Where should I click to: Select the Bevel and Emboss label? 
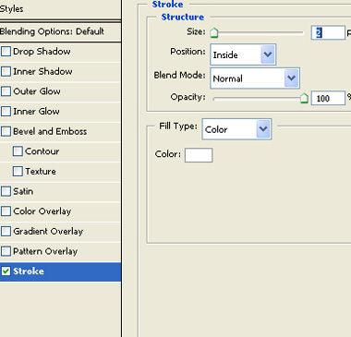point(50,131)
